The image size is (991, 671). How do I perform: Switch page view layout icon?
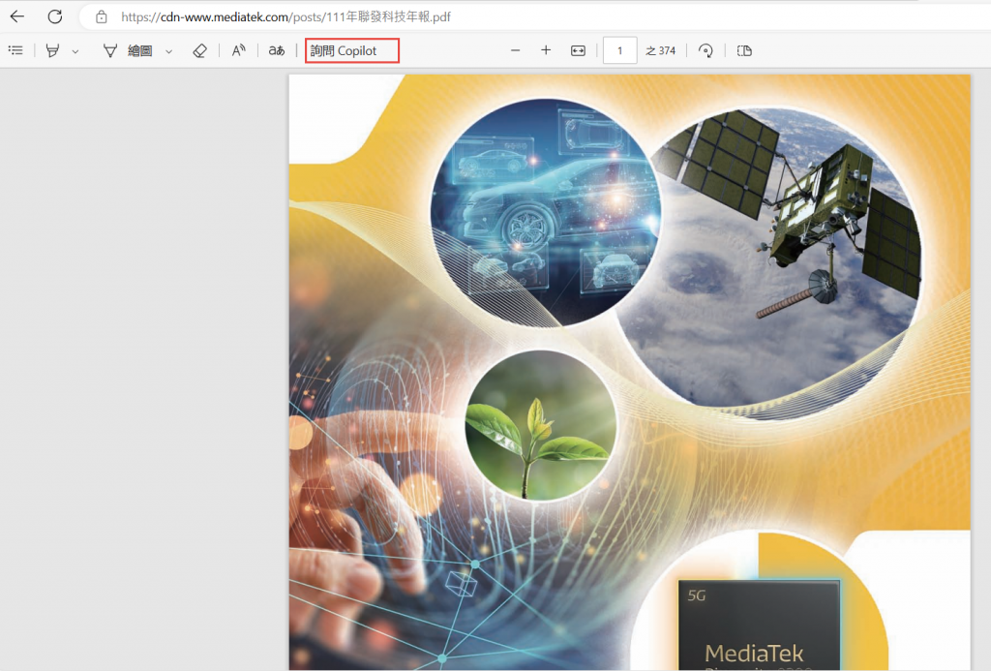coord(744,50)
